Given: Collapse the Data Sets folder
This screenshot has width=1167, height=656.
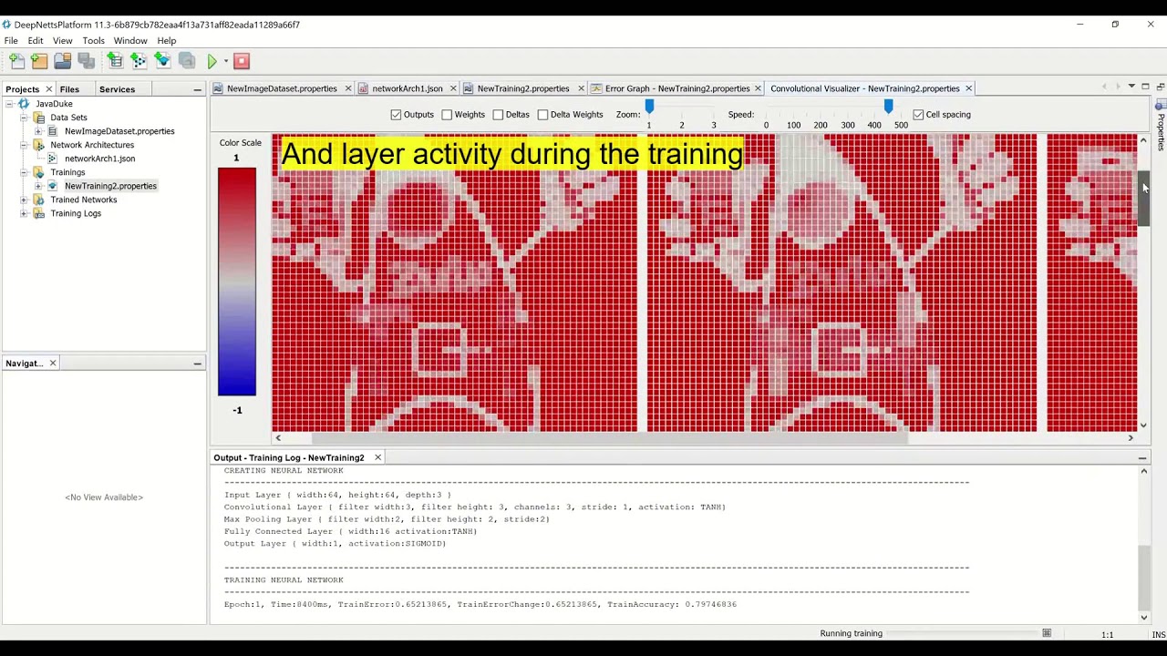Looking at the screenshot, I should [x=24, y=118].
